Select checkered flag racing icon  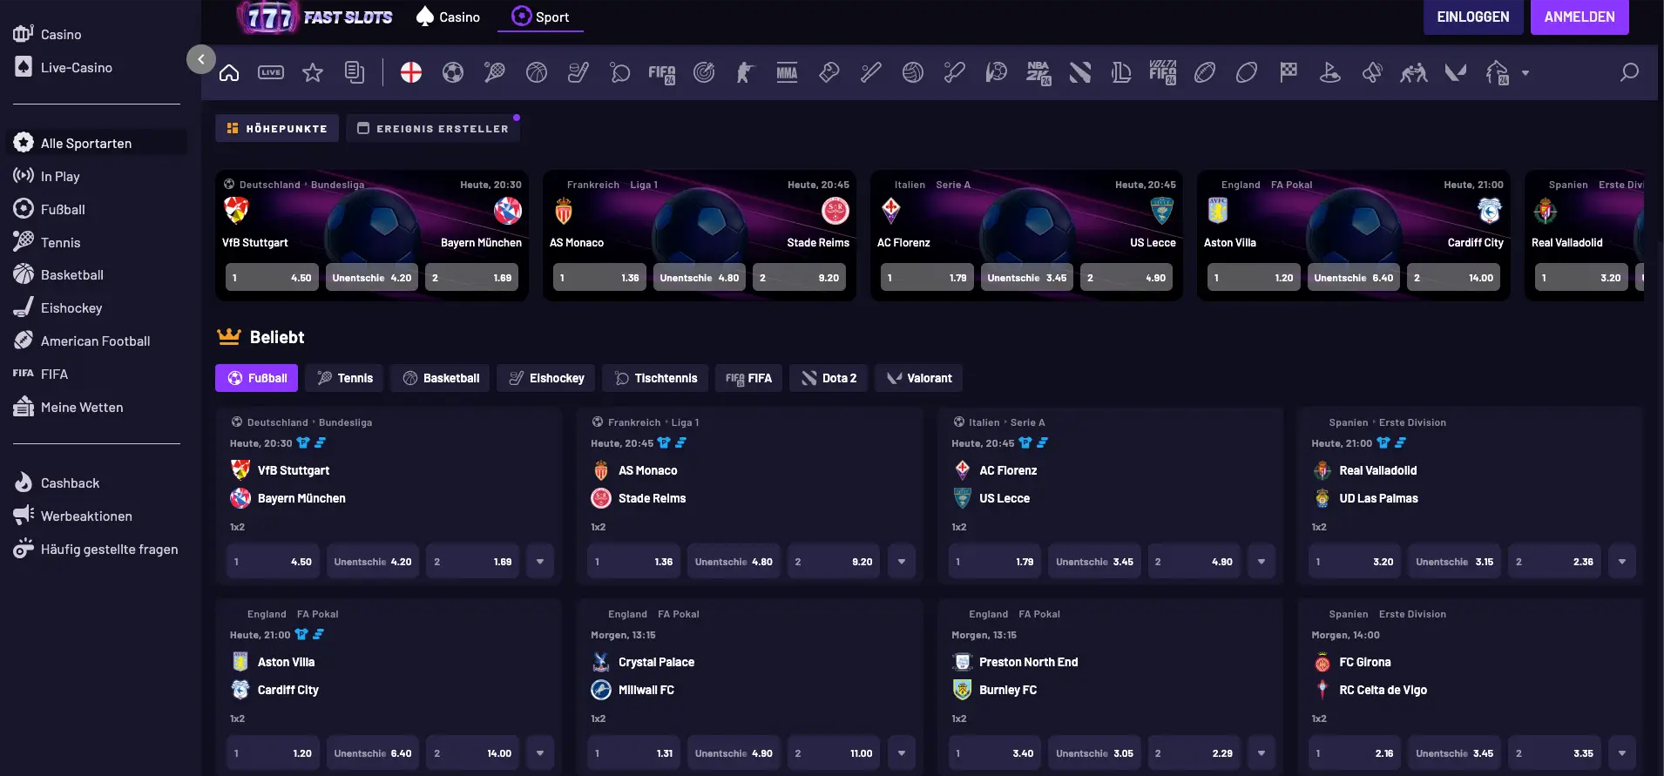point(1289,73)
